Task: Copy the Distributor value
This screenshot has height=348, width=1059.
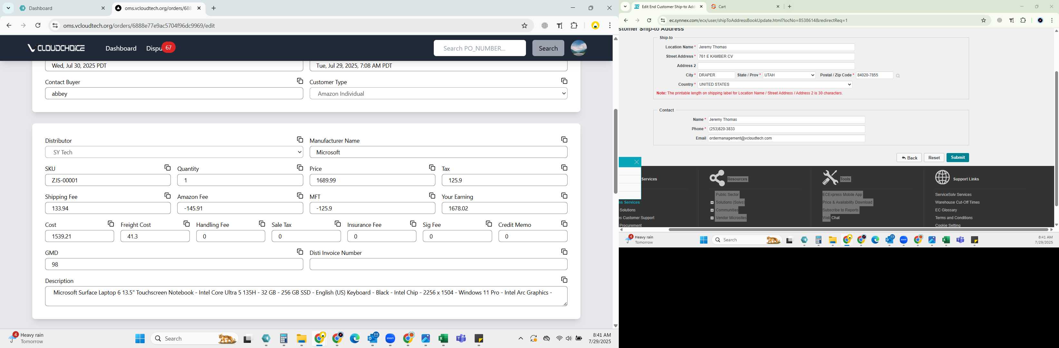Action: click(x=300, y=140)
